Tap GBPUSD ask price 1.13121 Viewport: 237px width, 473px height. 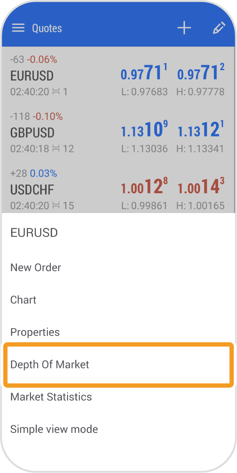click(201, 130)
